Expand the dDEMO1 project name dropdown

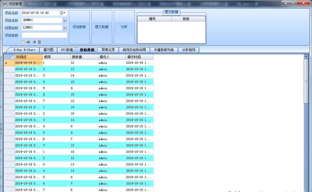[65, 20]
